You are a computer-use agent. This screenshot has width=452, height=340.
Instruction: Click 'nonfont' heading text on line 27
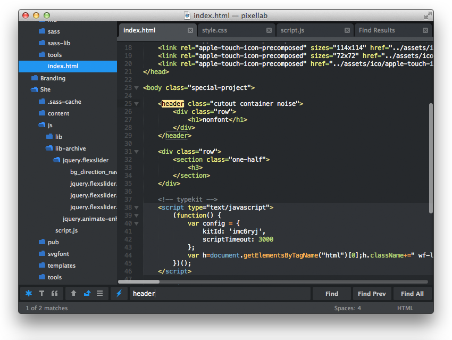[215, 119]
